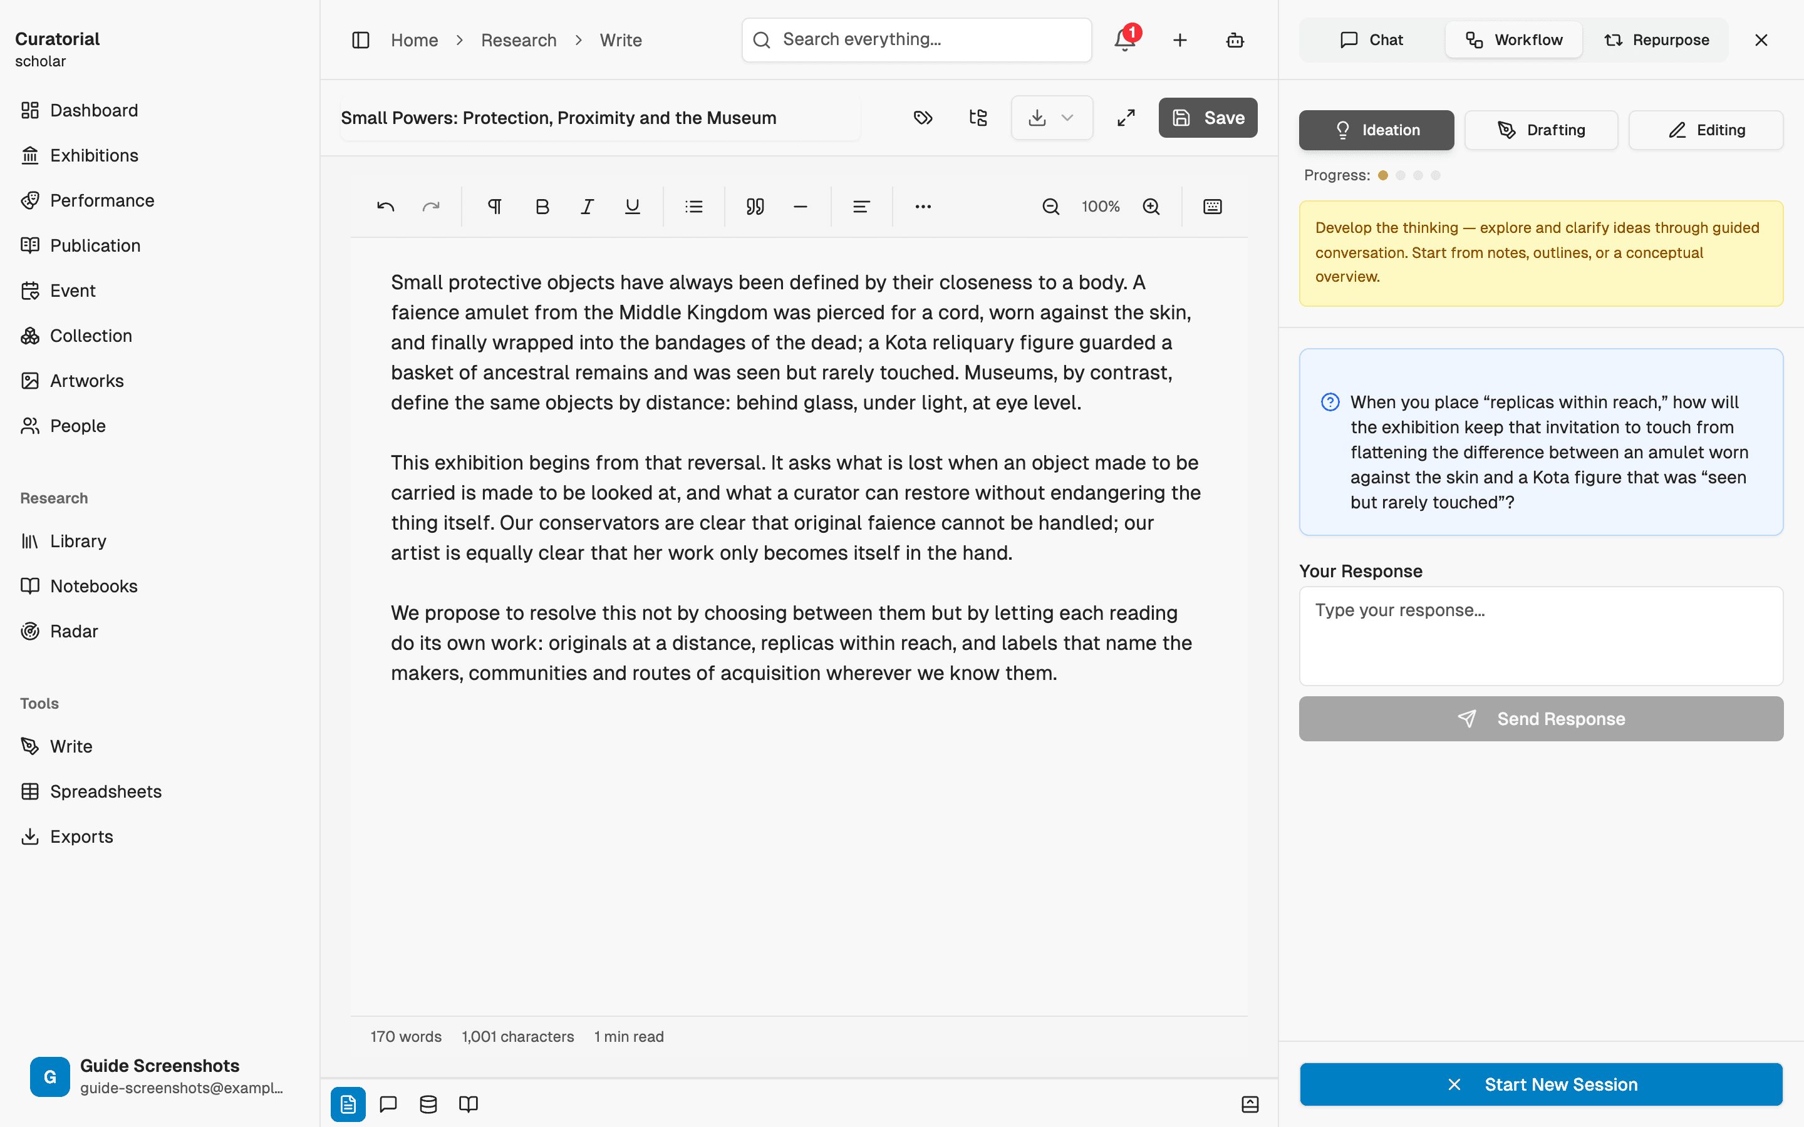
Task: Save the document
Action: (x=1208, y=118)
